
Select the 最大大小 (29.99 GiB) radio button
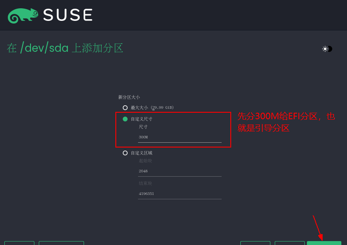(125, 107)
